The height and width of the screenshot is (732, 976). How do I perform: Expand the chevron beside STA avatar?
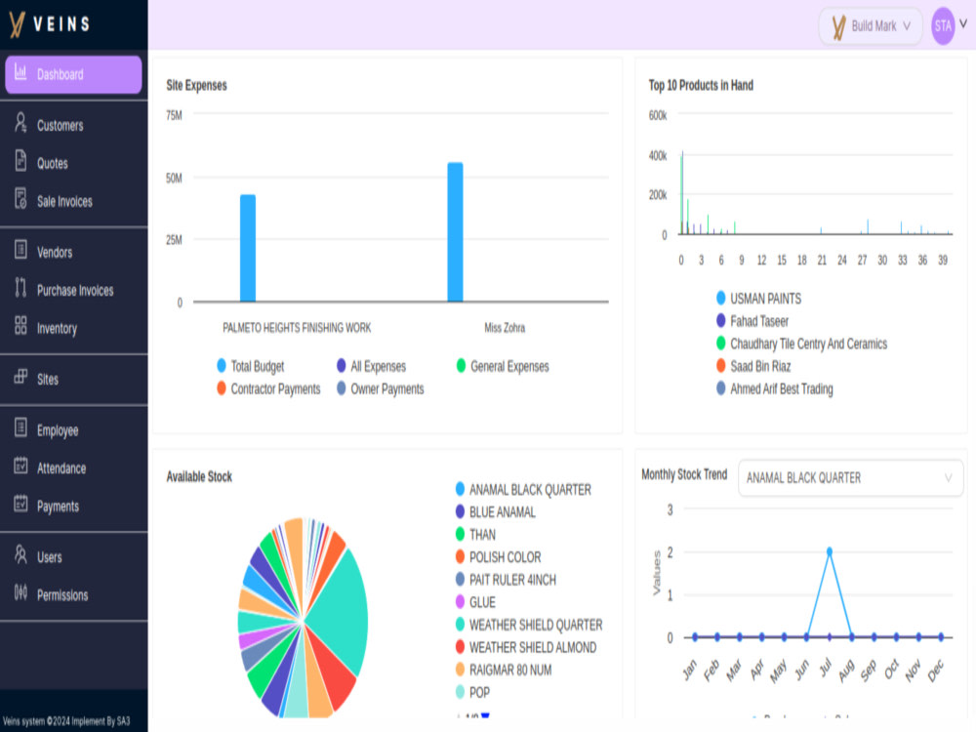tap(963, 24)
